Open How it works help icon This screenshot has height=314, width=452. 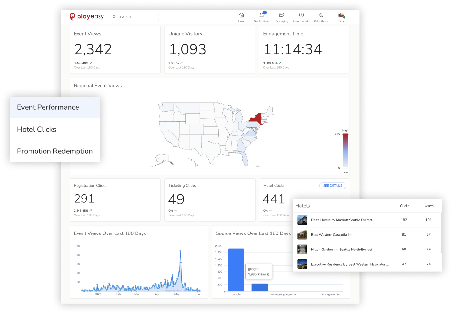(301, 15)
